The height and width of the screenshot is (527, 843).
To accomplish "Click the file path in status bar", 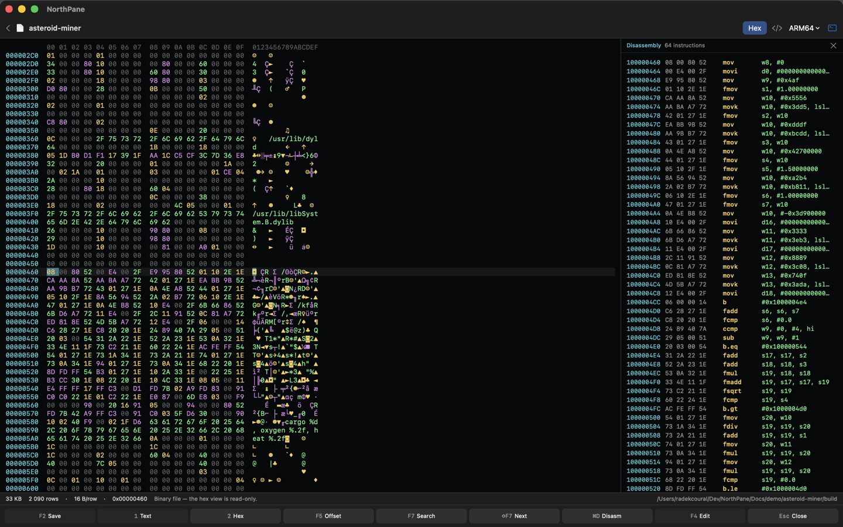I will tap(746, 499).
